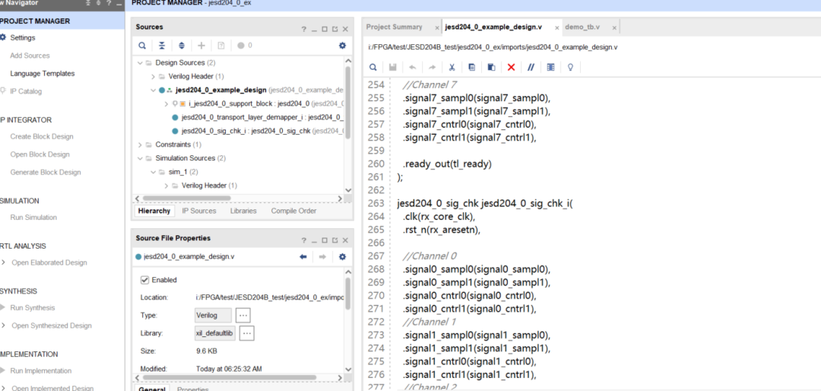Switch to demo_tb.v tab
821x391 pixels.
(582, 27)
